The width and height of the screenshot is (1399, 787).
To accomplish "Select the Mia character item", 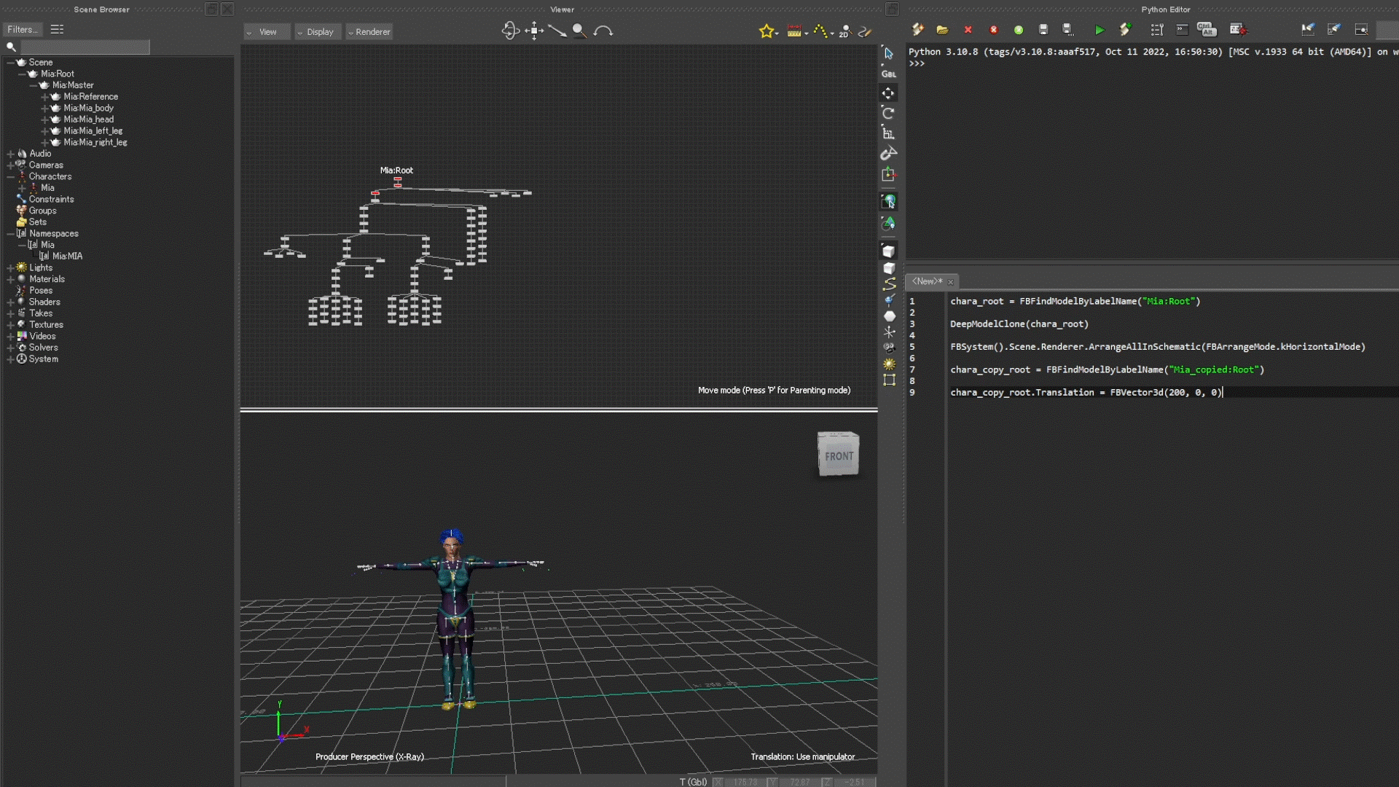I will pyautogui.click(x=47, y=188).
